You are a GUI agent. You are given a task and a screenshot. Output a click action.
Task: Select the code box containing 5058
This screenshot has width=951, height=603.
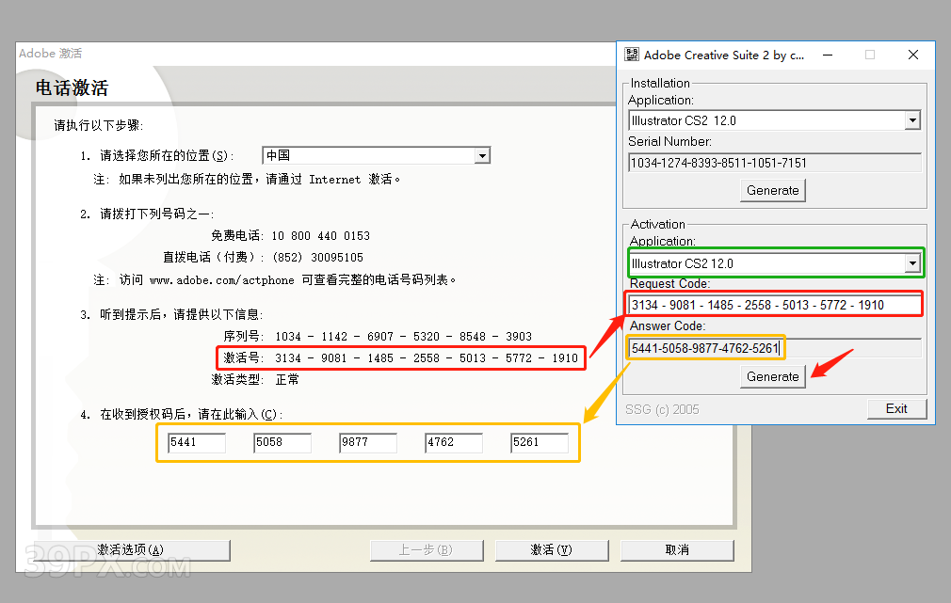282,442
